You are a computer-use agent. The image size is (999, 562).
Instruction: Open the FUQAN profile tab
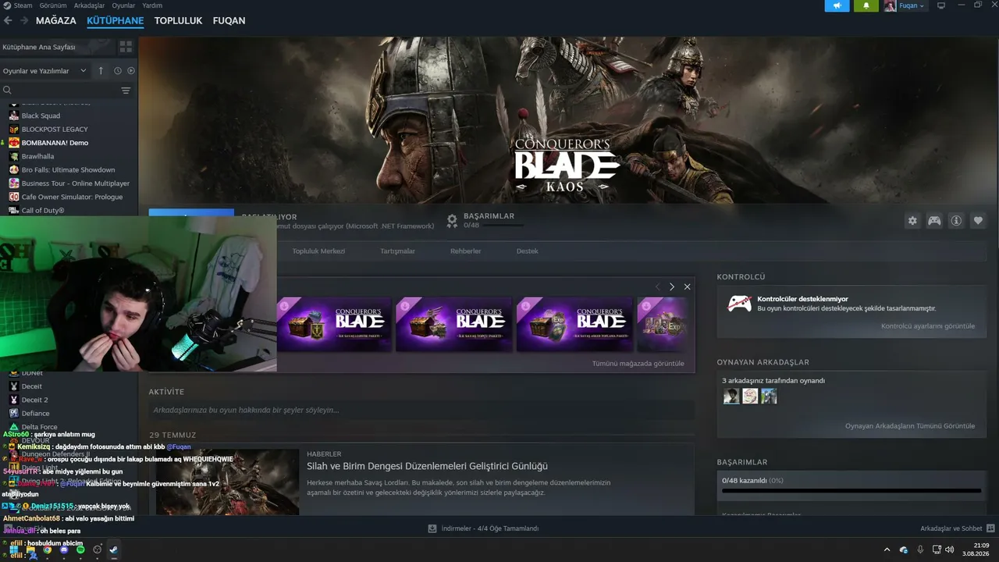(x=229, y=20)
